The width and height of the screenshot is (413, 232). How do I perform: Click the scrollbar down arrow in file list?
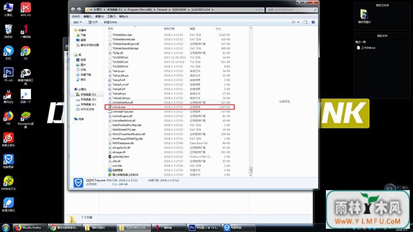(x=250, y=175)
